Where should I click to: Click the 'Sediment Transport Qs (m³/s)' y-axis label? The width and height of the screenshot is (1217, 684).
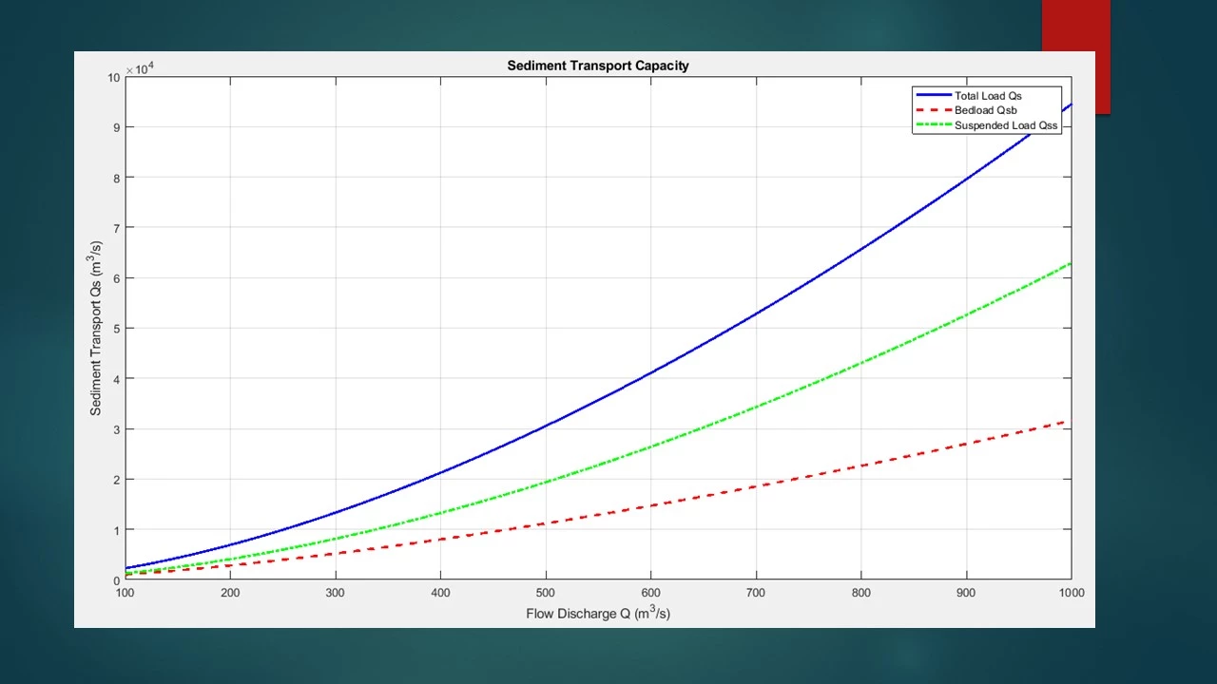coord(96,329)
